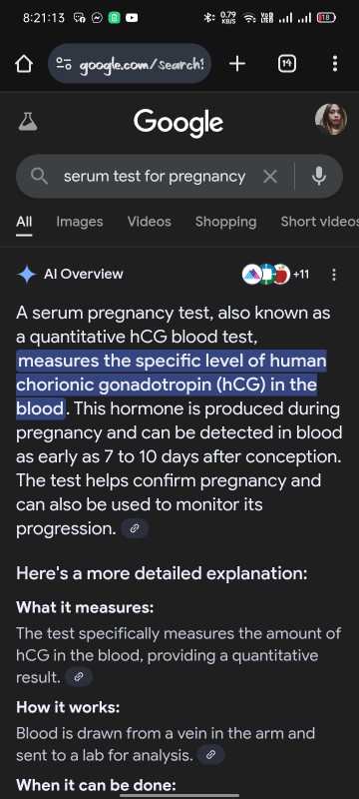The image size is (359, 799).
Task: Open the tab switcher showing 14 tabs
Action: tap(287, 64)
